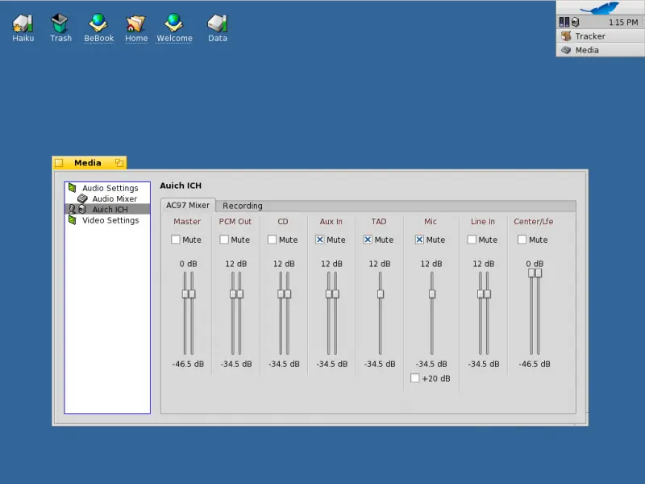
Task: Click the Mic volume slider thumb
Action: (x=432, y=294)
